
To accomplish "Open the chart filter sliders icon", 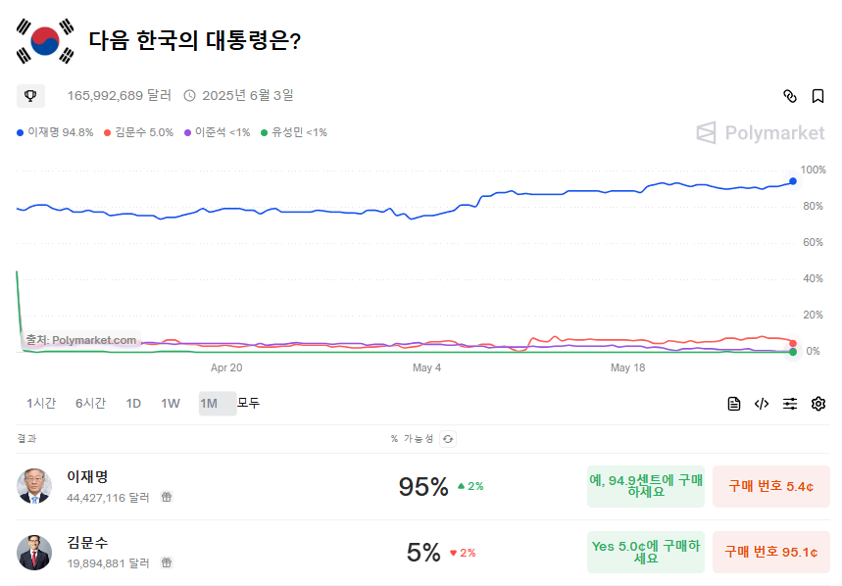I will tap(790, 404).
